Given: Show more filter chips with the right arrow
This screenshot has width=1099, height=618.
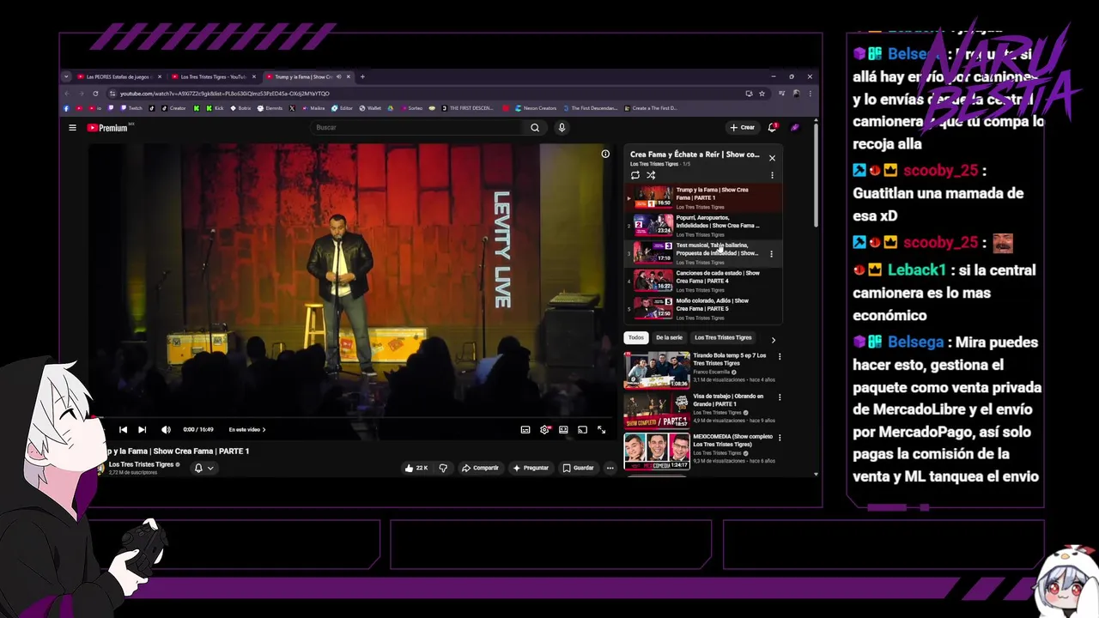Looking at the screenshot, I should click(773, 340).
